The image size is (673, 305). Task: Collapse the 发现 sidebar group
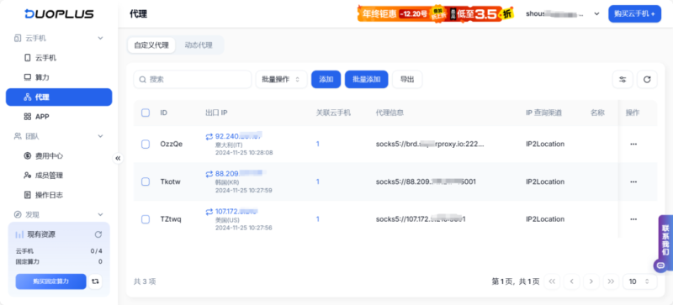pos(100,214)
